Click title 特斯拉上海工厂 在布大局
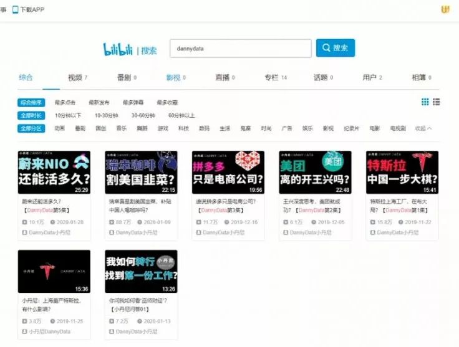 pyautogui.click(x=399, y=206)
